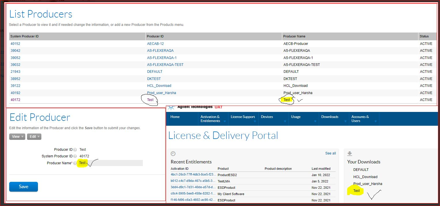Select the AS-FLEXERAQA producer ID link
The height and width of the screenshot is (206, 440).
click(160, 51)
